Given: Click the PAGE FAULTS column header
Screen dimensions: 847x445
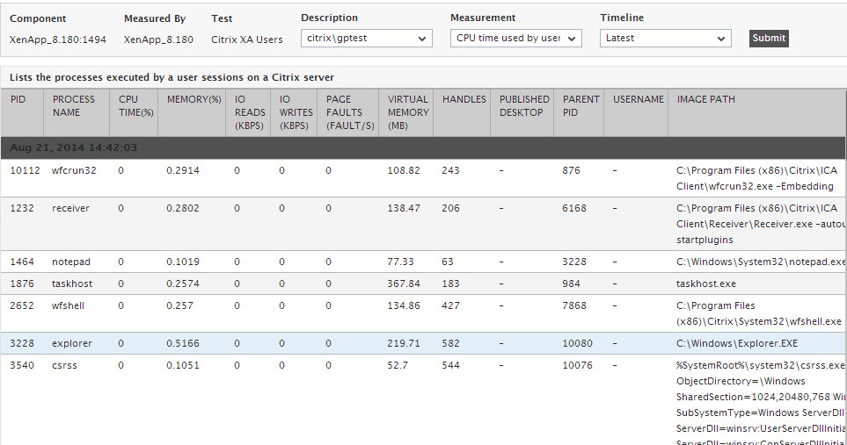Looking at the screenshot, I should coord(350,112).
